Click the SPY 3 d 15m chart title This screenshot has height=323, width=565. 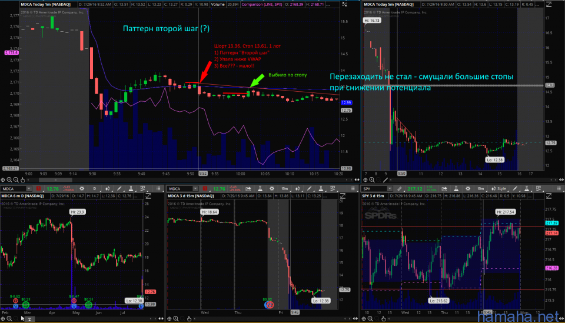coord(374,196)
